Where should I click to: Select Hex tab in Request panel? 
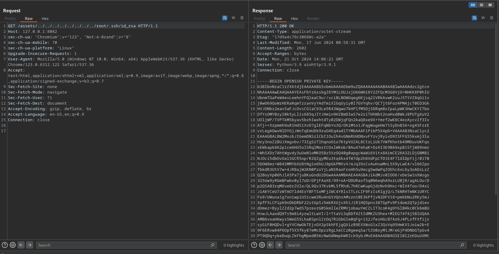[45, 19]
